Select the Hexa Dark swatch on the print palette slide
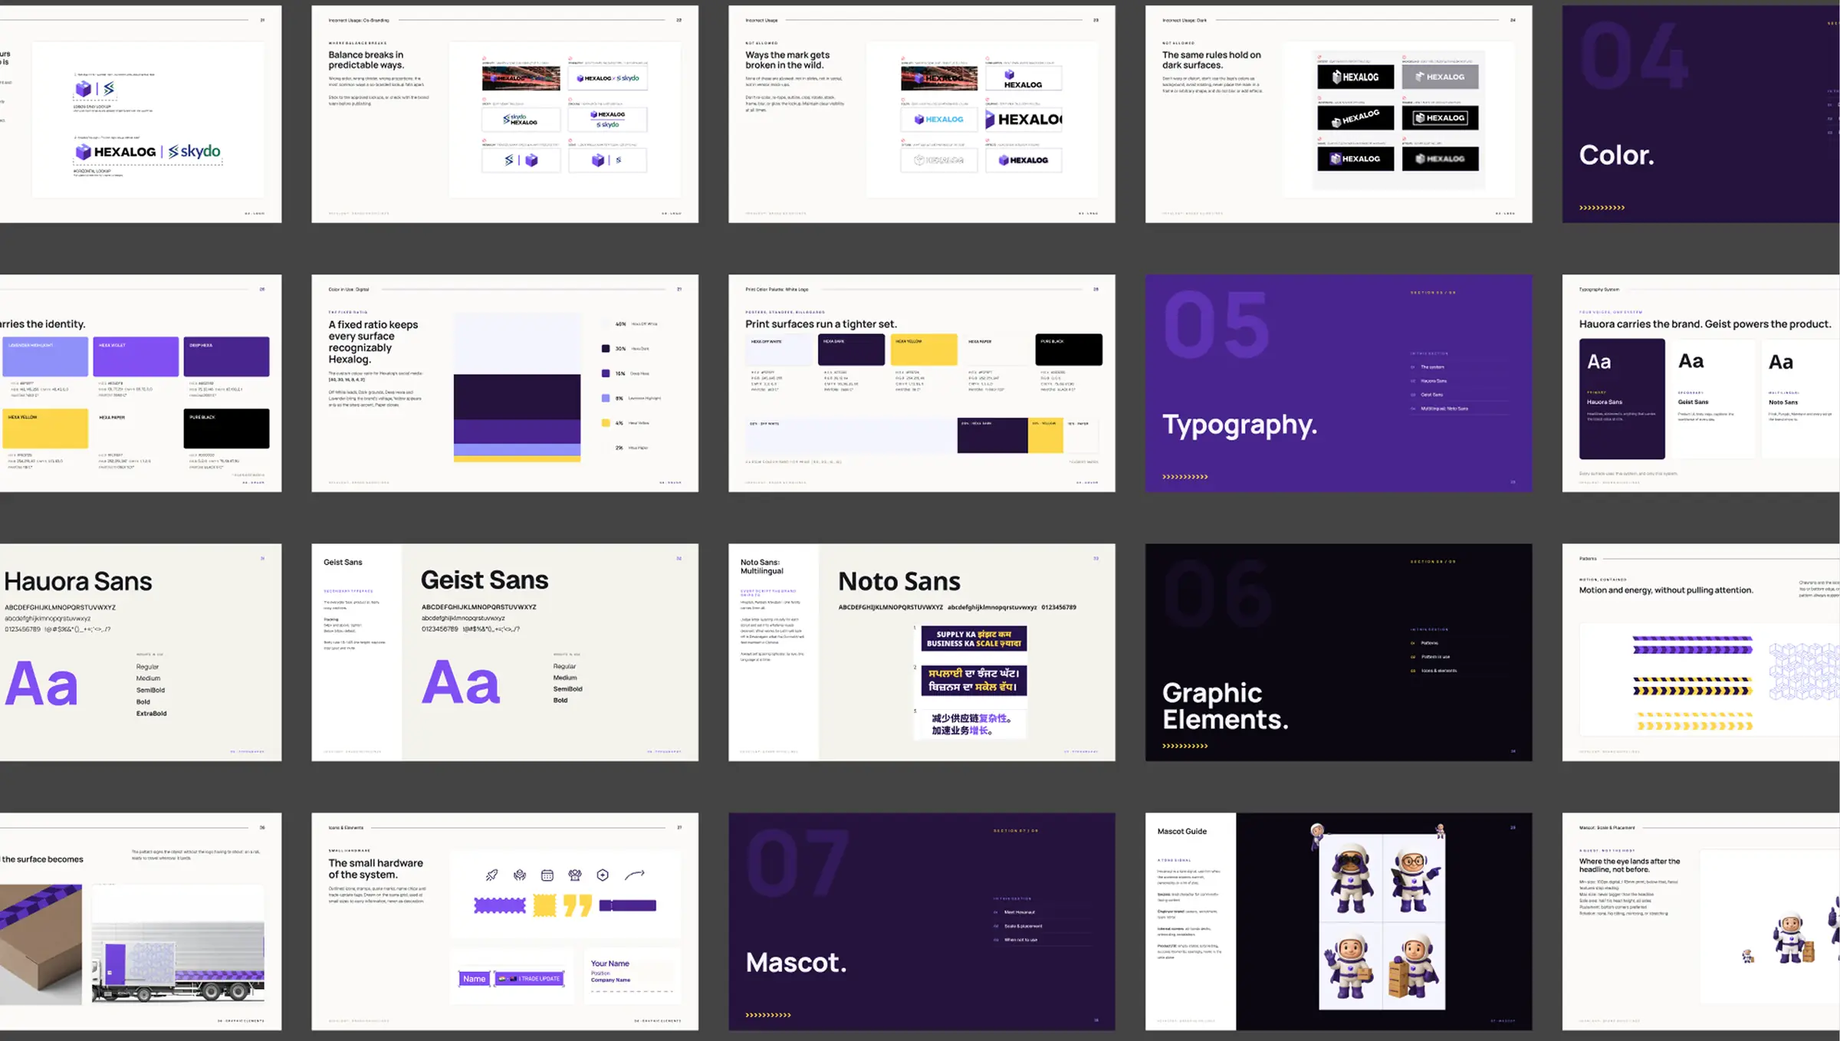This screenshot has height=1041, width=1840. [x=851, y=350]
